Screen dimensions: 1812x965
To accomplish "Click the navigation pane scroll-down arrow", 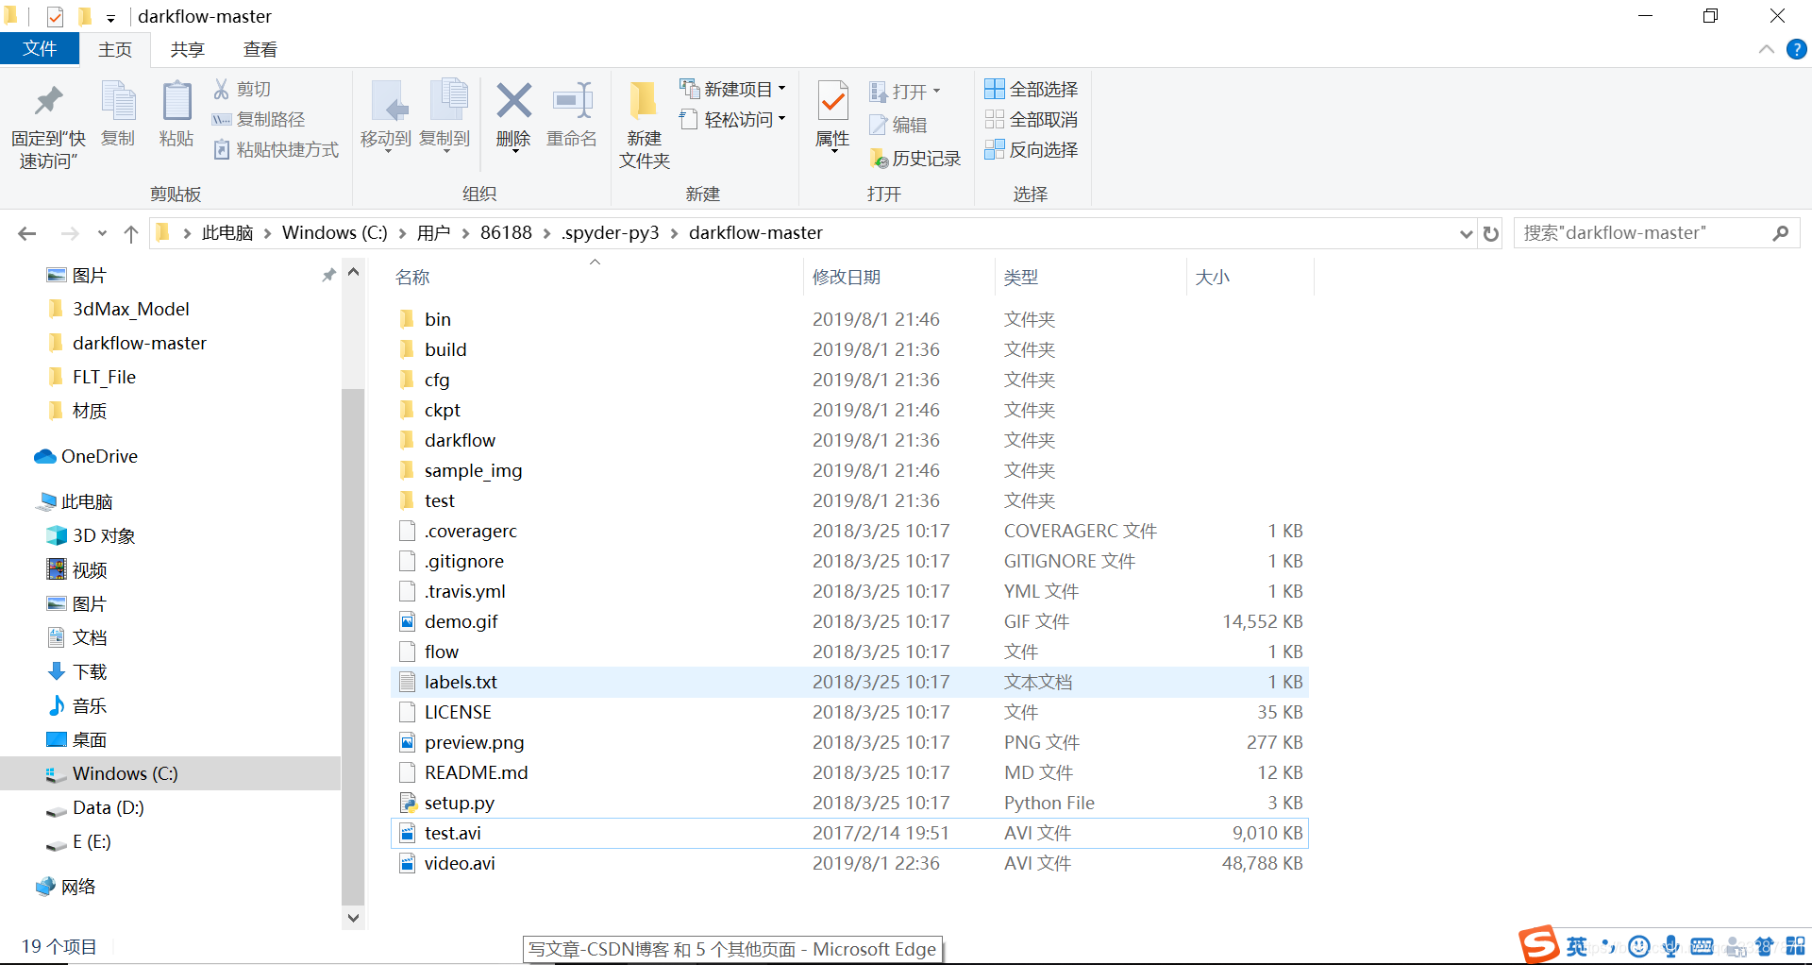I will (353, 917).
